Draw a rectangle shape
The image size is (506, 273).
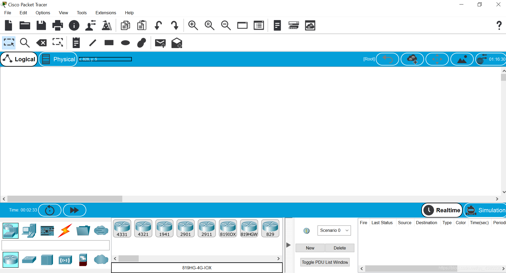109,43
